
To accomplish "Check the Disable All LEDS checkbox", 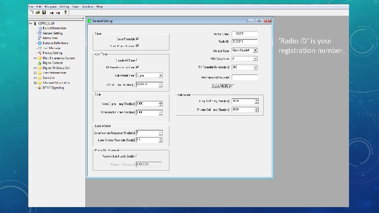I will point(233,86).
